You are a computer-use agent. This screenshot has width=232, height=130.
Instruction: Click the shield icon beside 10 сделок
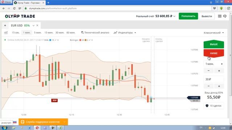click(x=207, y=106)
